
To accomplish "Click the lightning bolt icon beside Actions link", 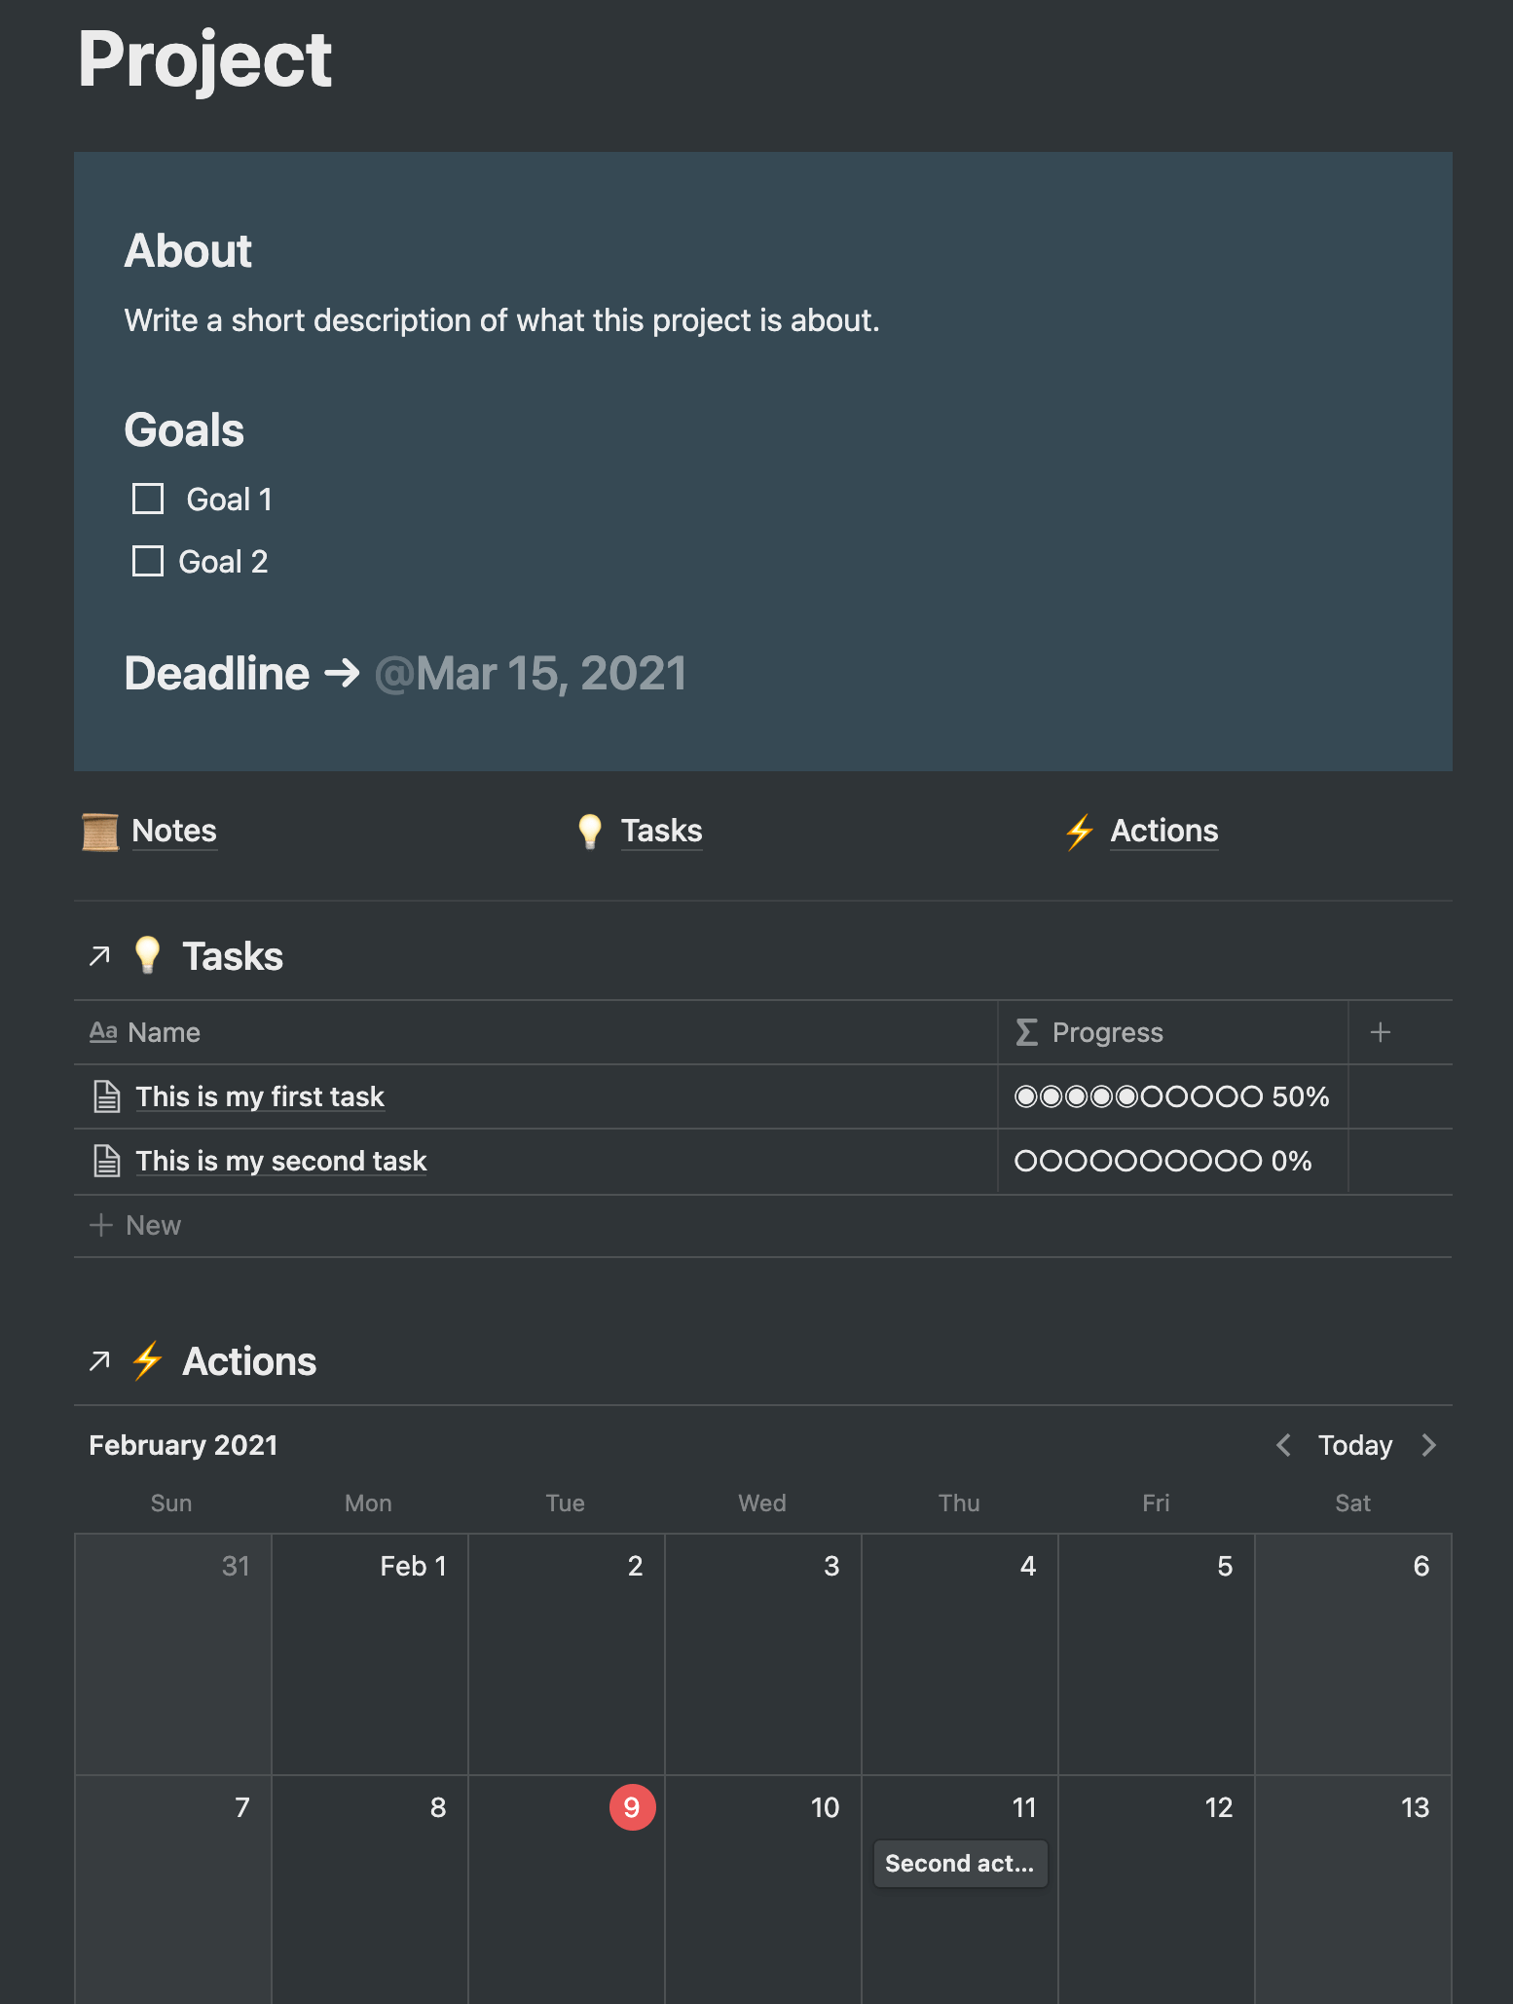I will 1080,832.
